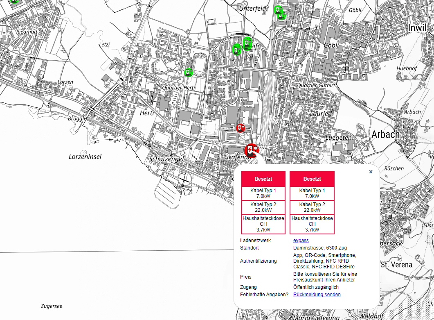Select the lower green charging marker near Unterfeld
The image size is (434, 320).
click(281, 16)
